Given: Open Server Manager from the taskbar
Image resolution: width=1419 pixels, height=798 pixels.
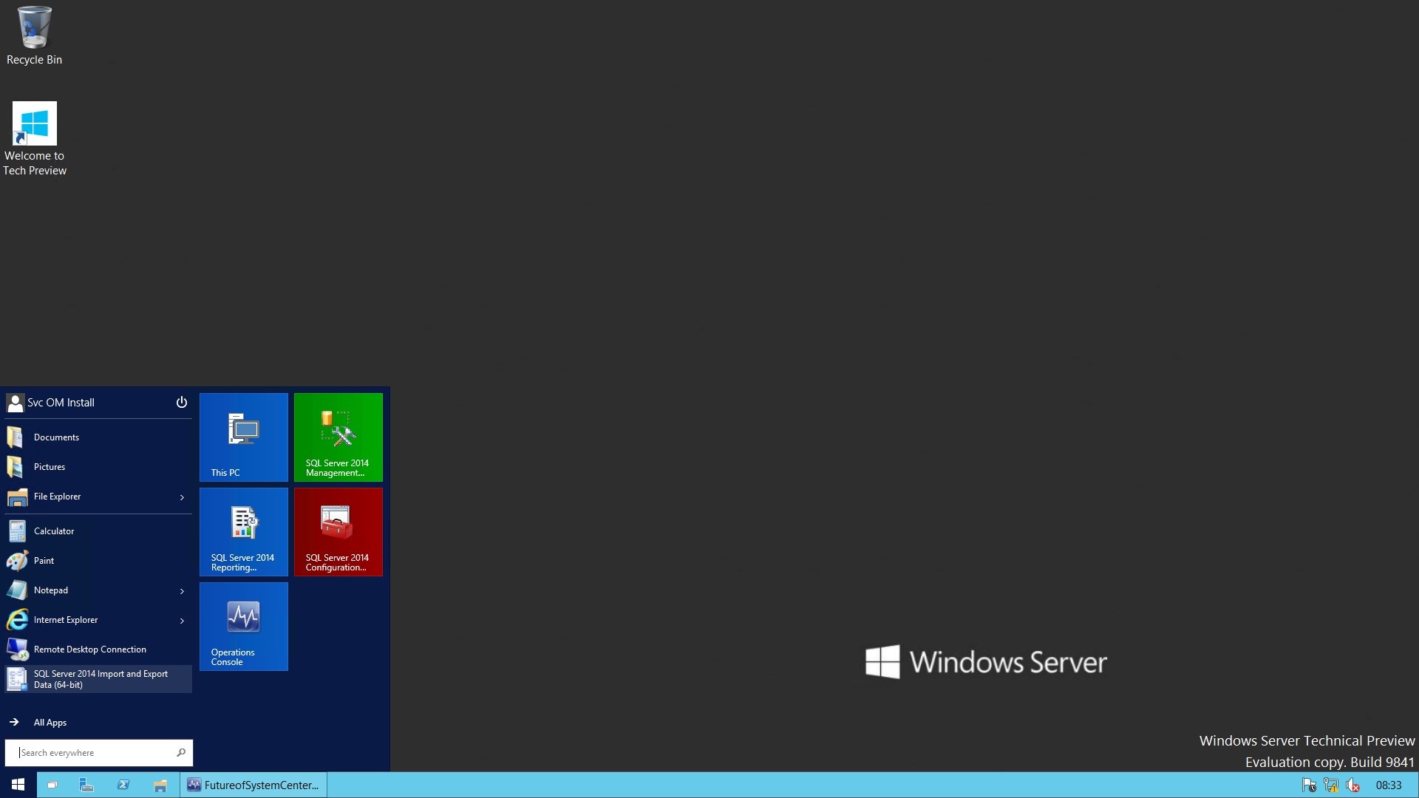Looking at the screenshot, I should (x=86, y=785).
